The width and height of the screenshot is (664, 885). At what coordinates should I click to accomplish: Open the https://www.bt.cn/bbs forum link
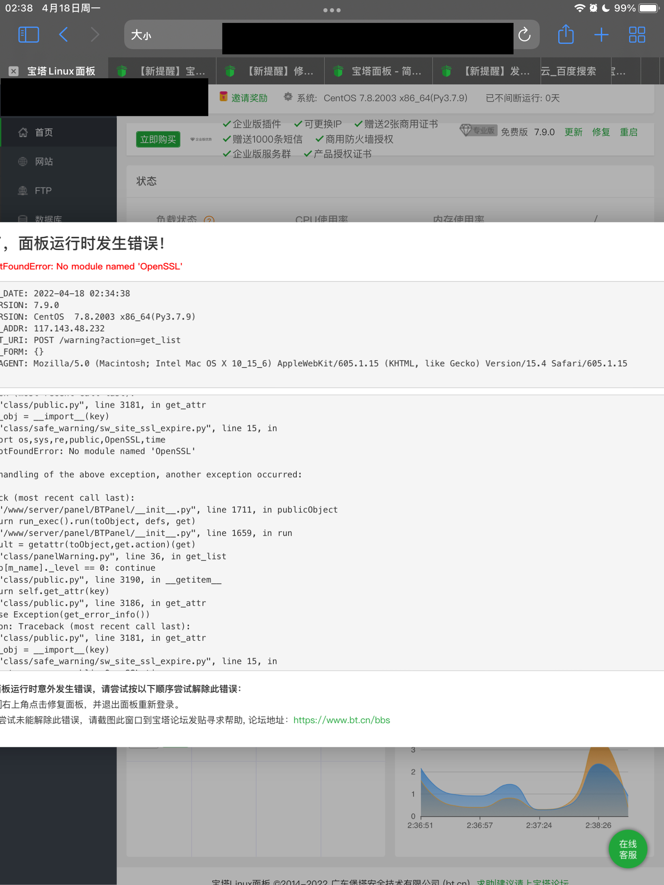pos(341,720)
